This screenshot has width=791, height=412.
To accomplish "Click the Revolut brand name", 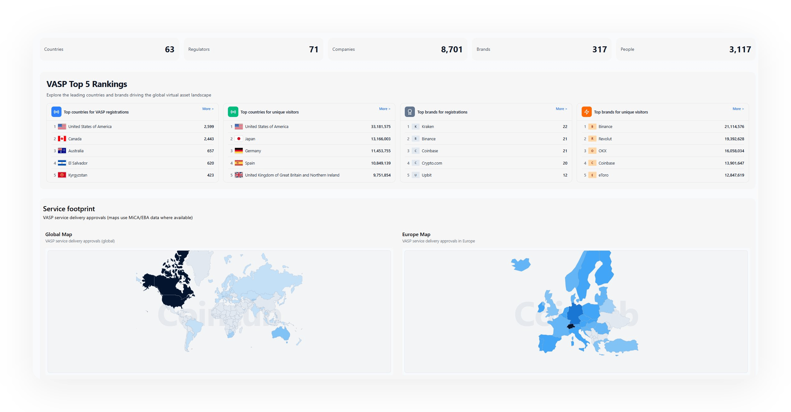I will (605, 139).
